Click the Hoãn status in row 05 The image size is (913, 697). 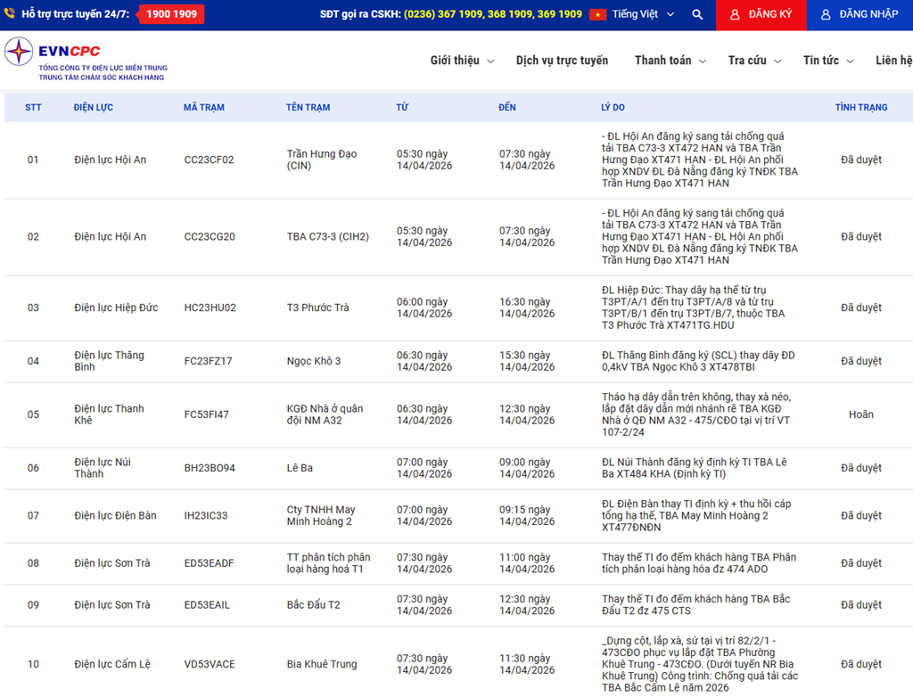pyautogui.click(x=860, y=414)
